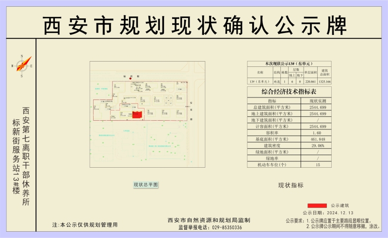Click the 基底面积 value 461.848
Image resolution: width=388 pixels, height=238 pixels.
(x=317, y=139)
